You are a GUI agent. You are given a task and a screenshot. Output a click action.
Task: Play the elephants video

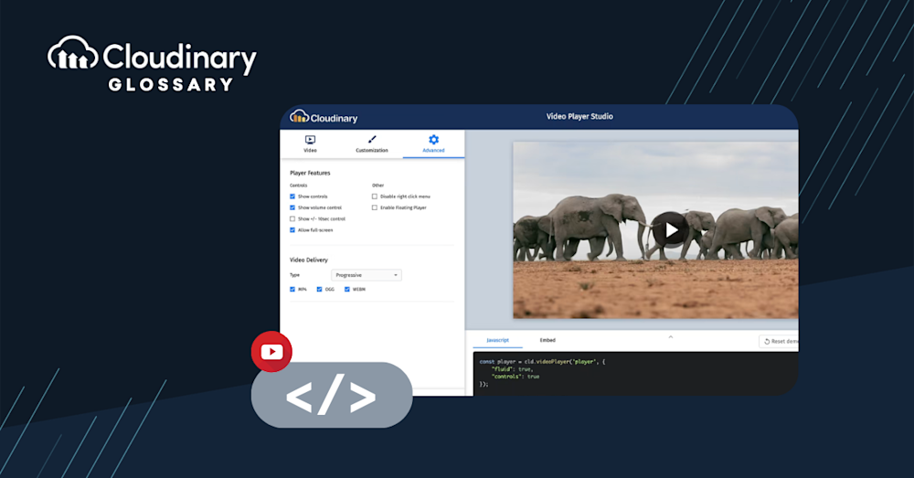(x=671, y=230)
